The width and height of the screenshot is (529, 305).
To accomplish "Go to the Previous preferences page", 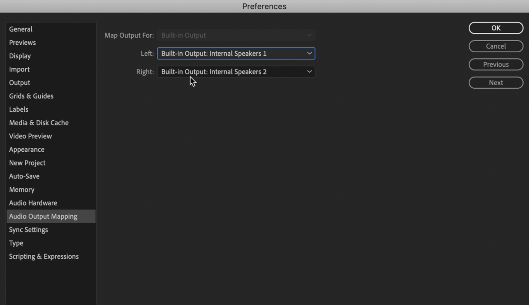I will point(496,65).
